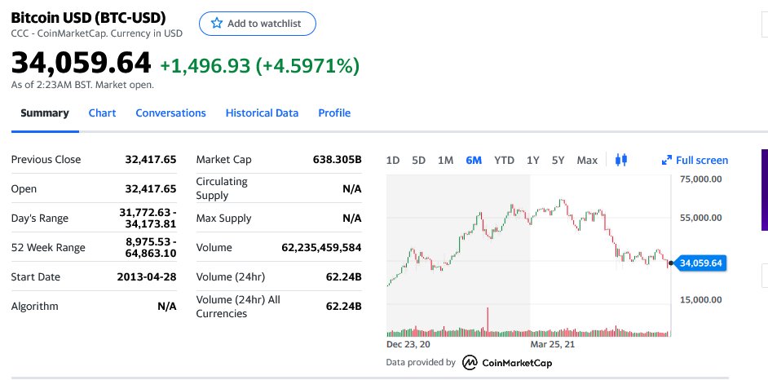Go to the Historical Data tab
The height and width of the screenshot is (380, 768).
(x=262, y=113)
